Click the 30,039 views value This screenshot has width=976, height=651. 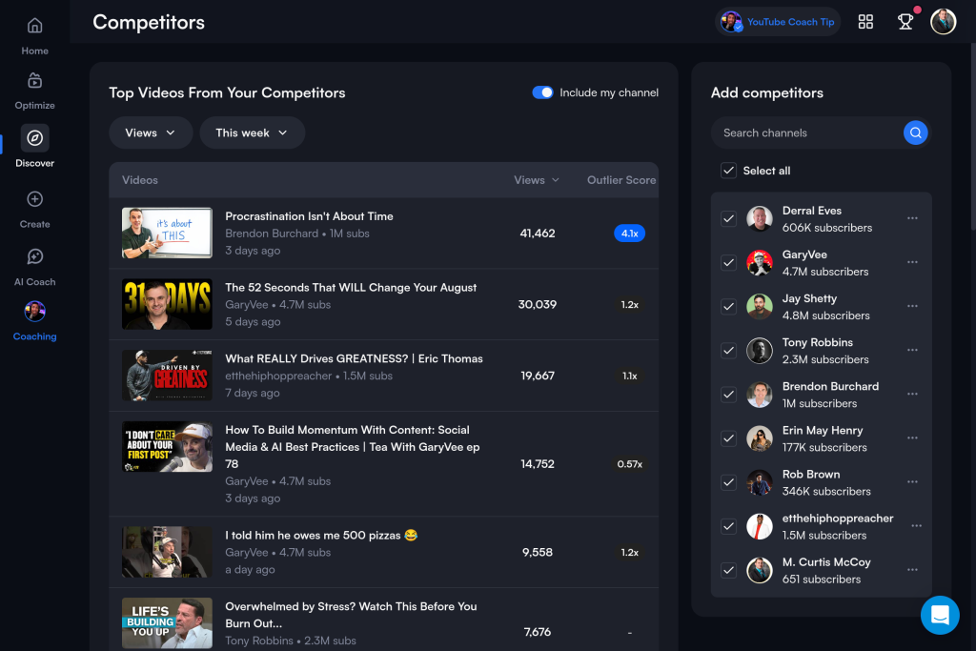tap(538, 304)
